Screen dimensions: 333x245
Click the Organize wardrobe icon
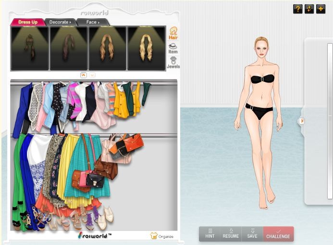point(161,236)
